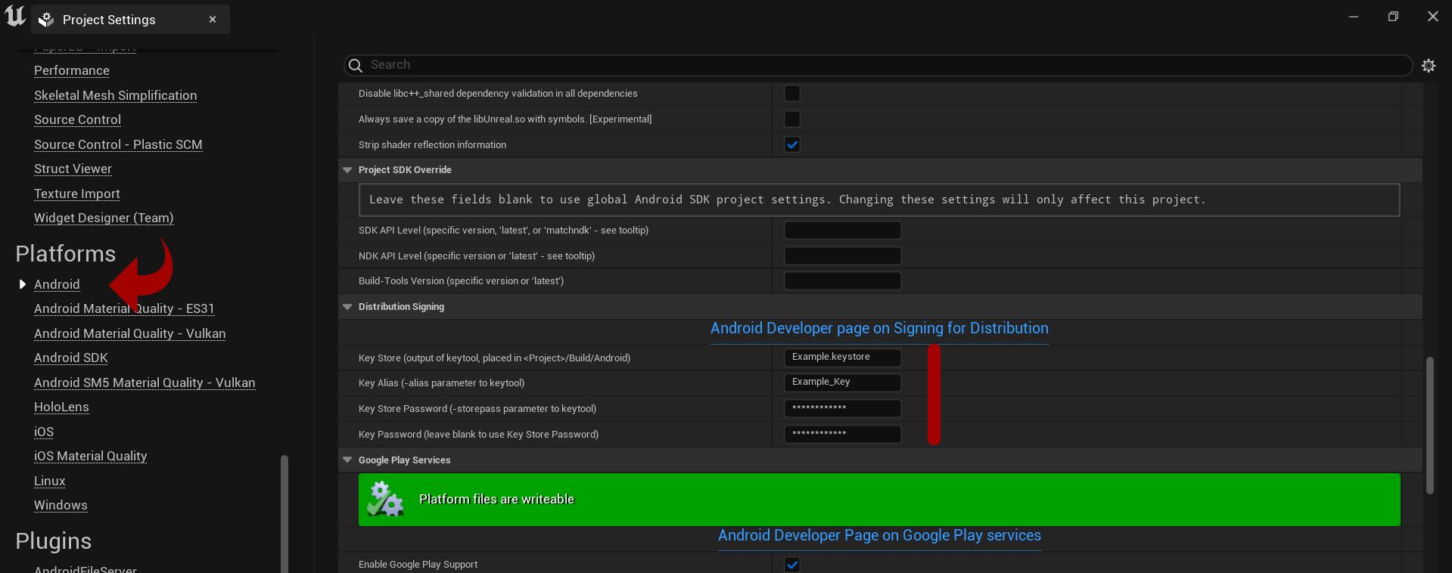Open Source Control - Plastic SCM settings
This screenshot has height=573, width=1452.
pos(118,144)
